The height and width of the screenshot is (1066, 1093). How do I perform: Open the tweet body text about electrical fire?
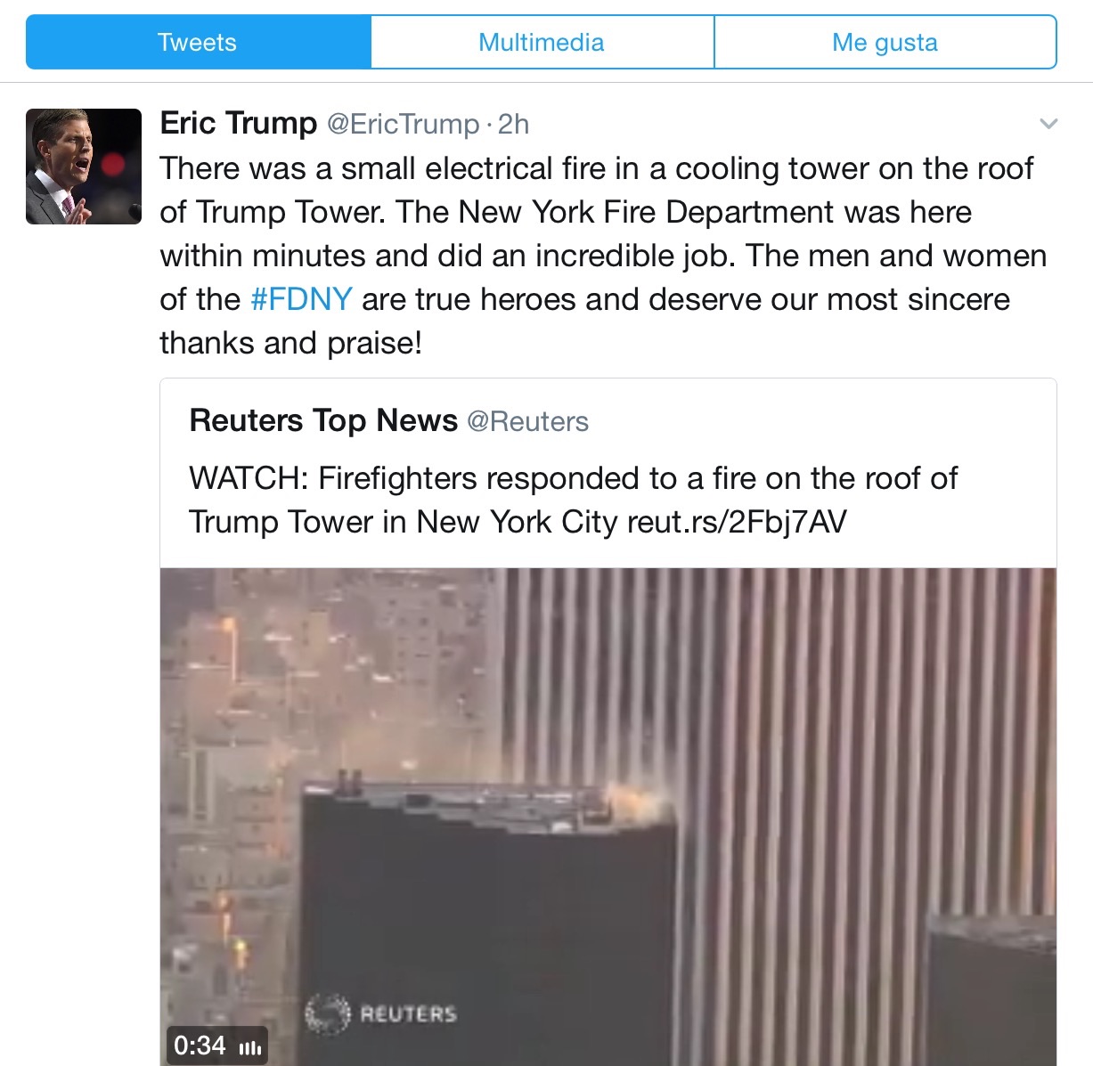click(603, 256)
